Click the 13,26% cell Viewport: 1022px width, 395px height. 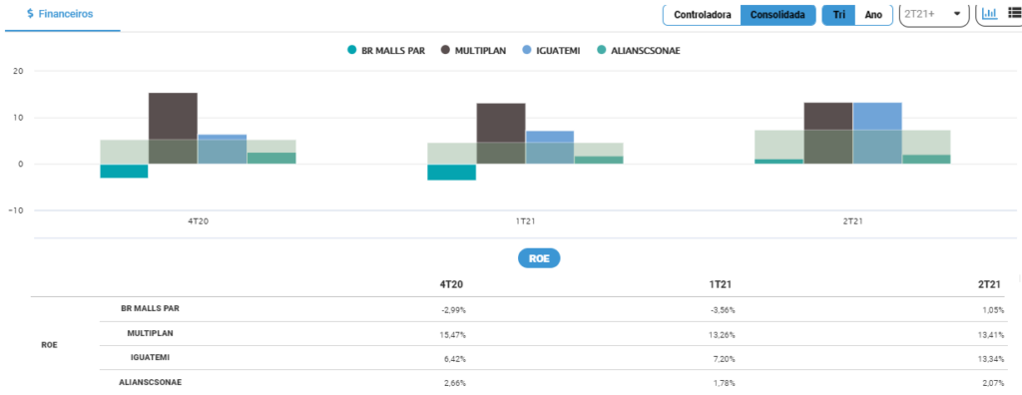pos(723,335)
